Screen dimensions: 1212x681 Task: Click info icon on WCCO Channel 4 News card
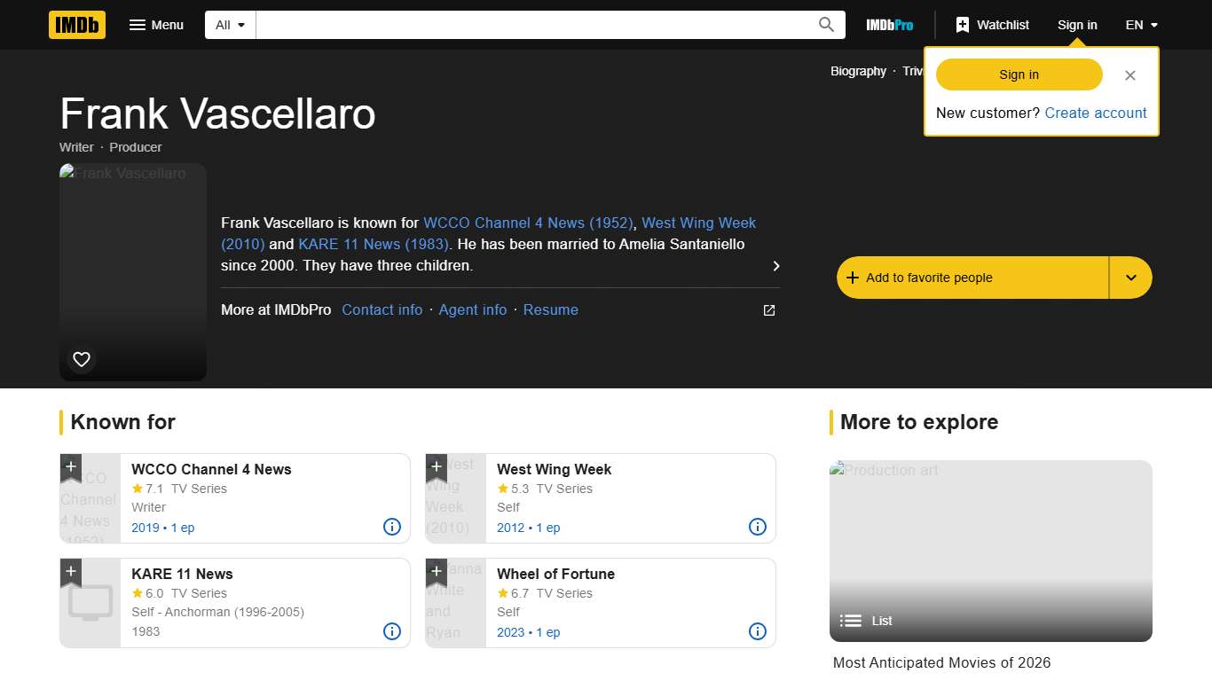[391, 527]
